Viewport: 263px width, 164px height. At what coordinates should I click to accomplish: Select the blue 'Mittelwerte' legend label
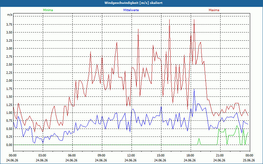pyautogui.click(x=131, y=10)
